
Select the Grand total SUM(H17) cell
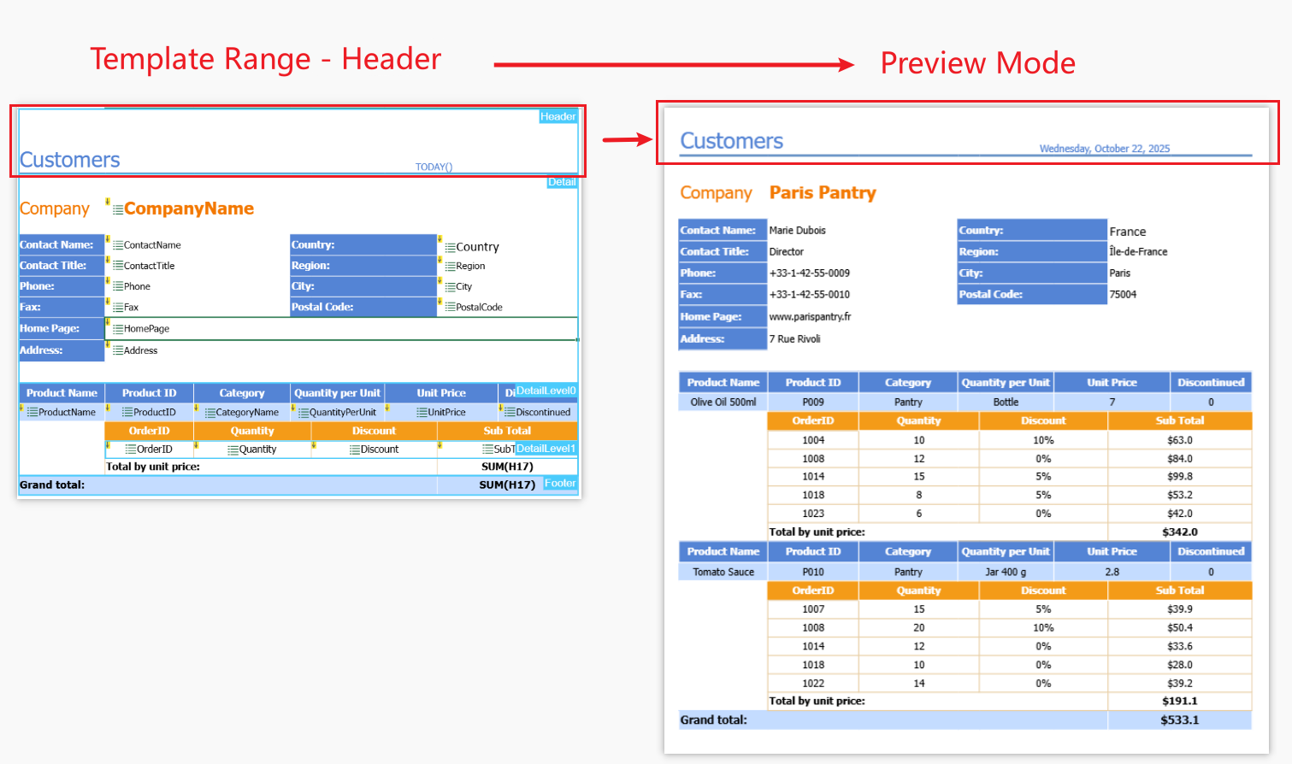pyautogui.click(x=506, y=485)
